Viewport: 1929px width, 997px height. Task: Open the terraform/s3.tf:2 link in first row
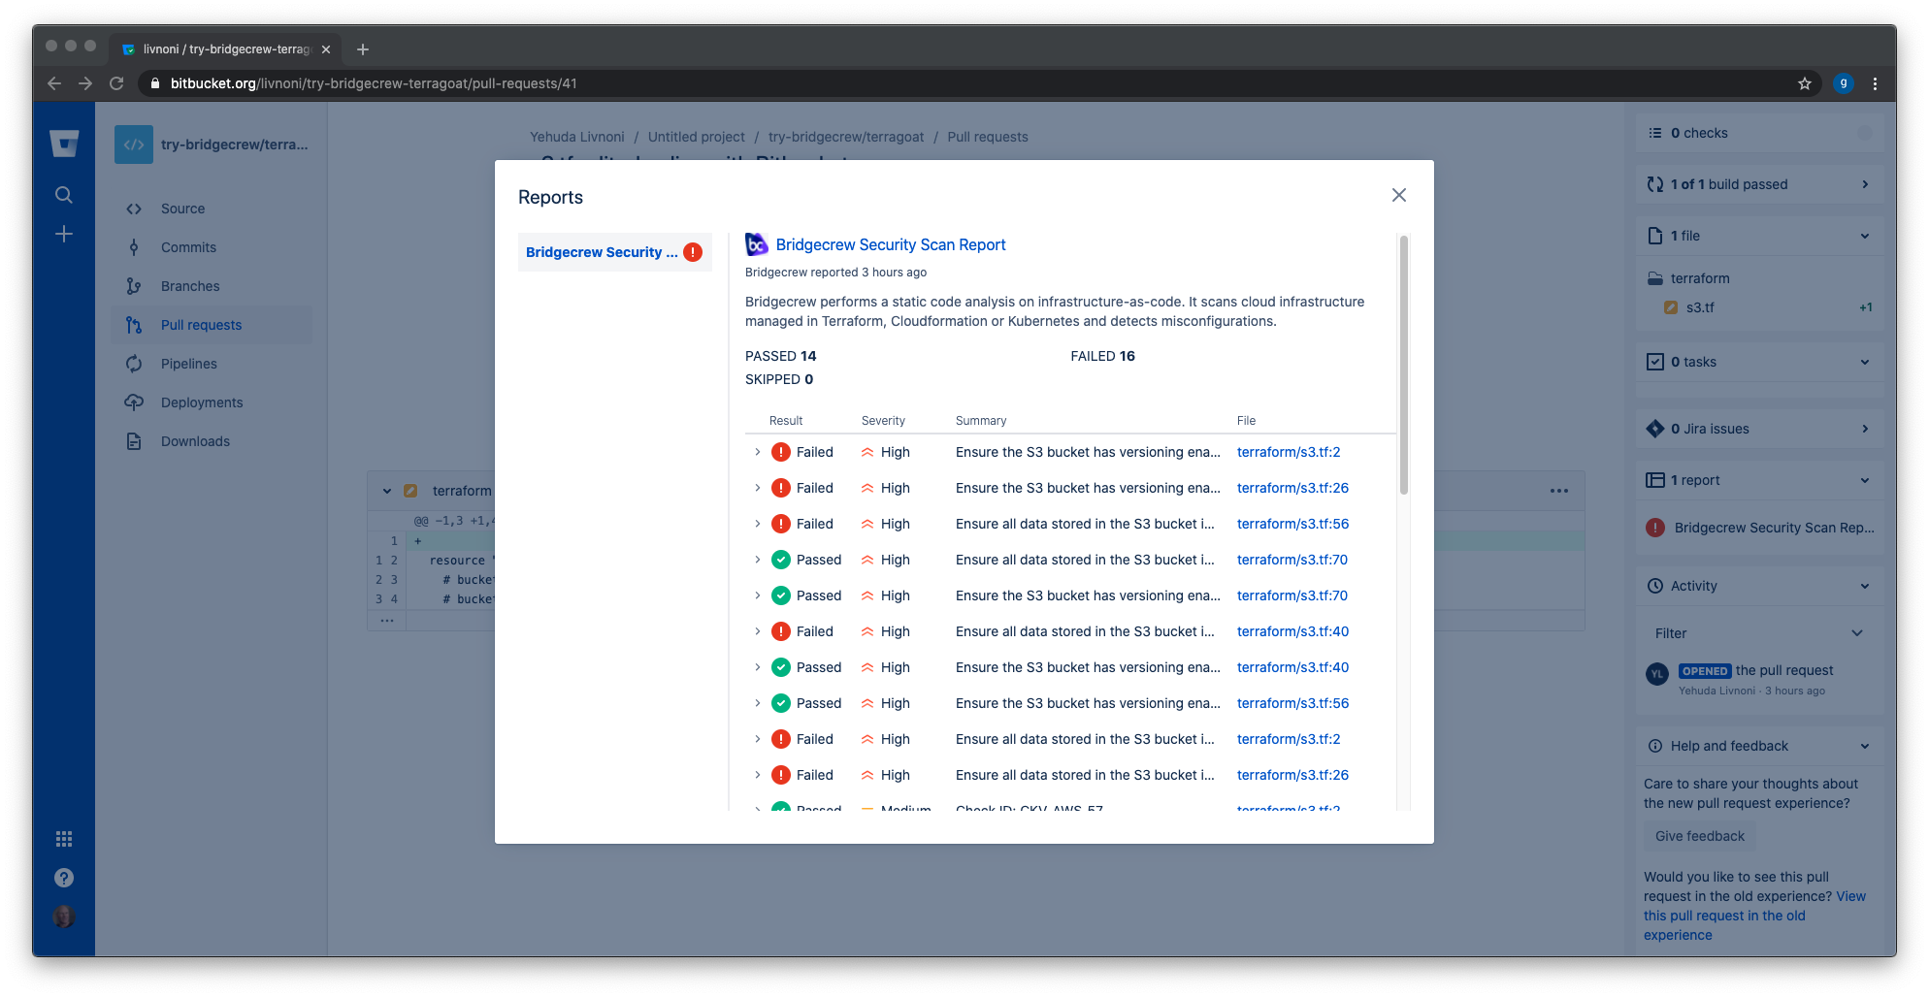tap(1289, 452)
